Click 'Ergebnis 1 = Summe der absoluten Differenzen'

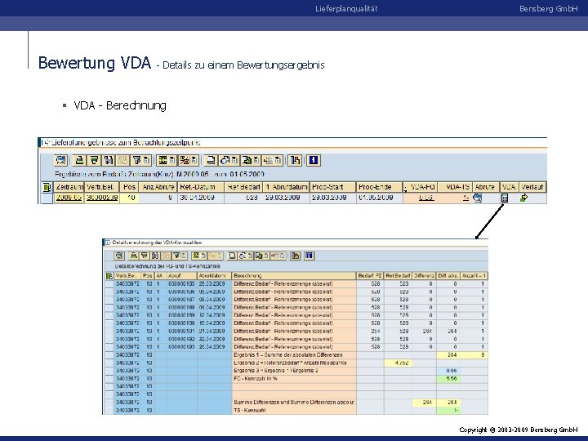coord(288,355)
